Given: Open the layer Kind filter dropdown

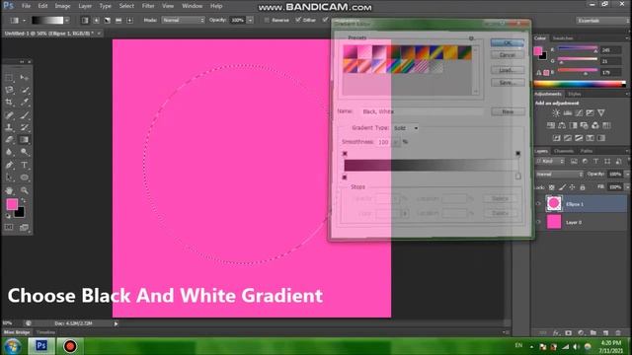Looking at the screenshot, I should 551,162.
